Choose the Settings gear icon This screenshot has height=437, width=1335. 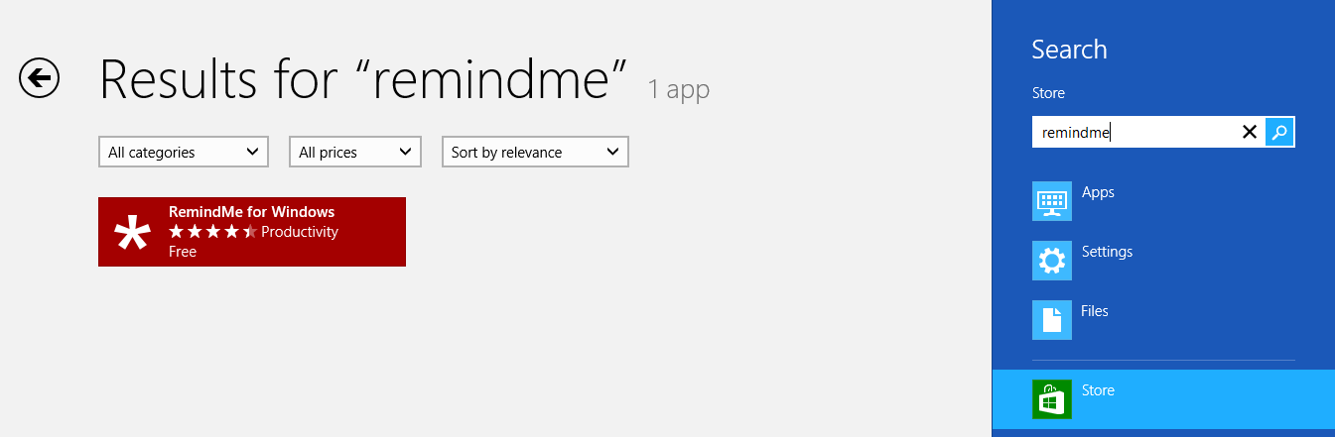(1052, 261)
